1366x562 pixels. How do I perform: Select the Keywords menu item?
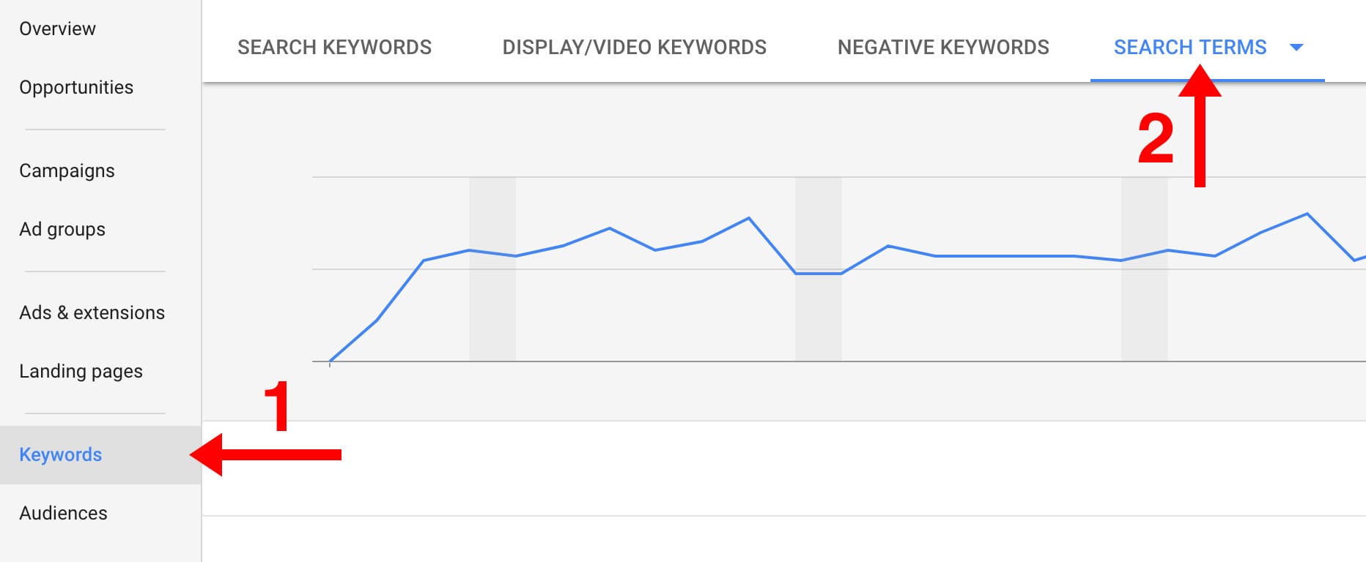tap(61, 454)
